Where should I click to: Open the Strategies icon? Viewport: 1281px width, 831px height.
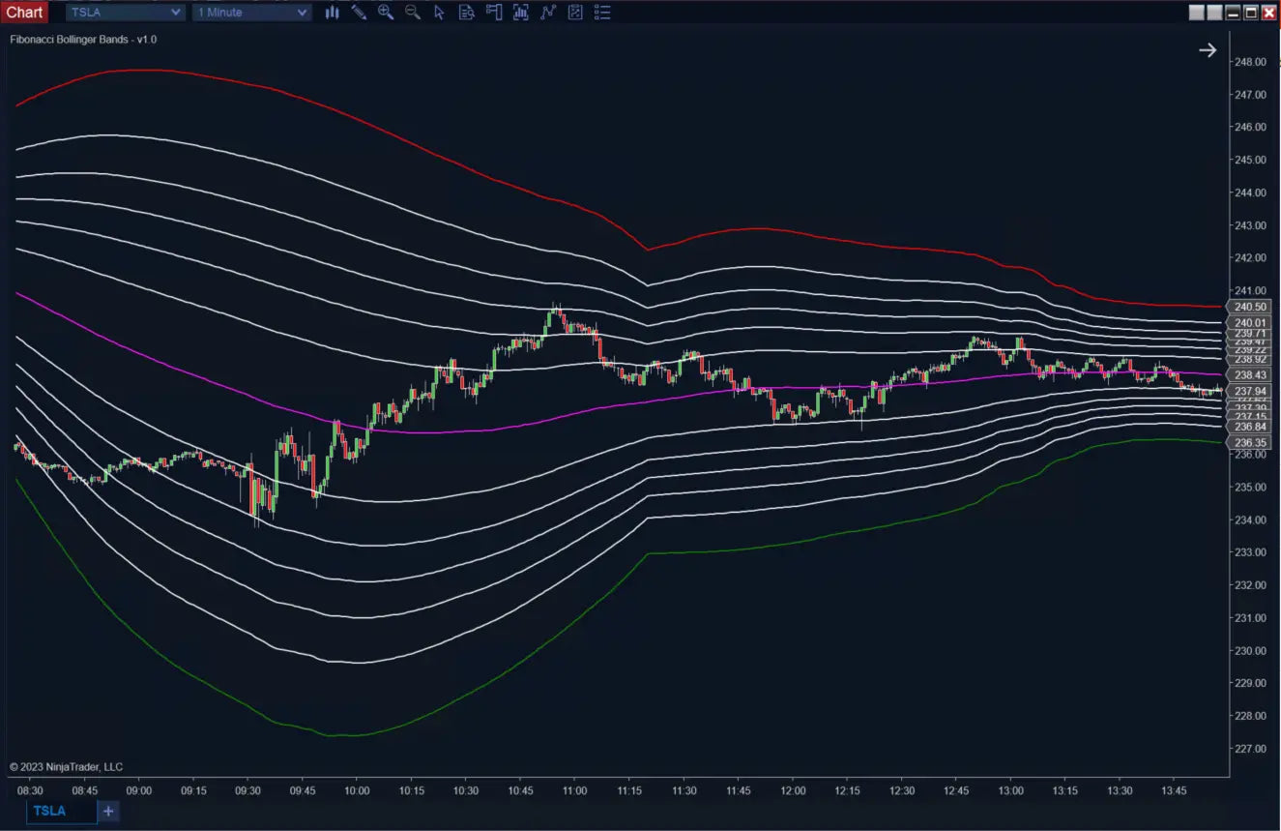click(548, 13)
